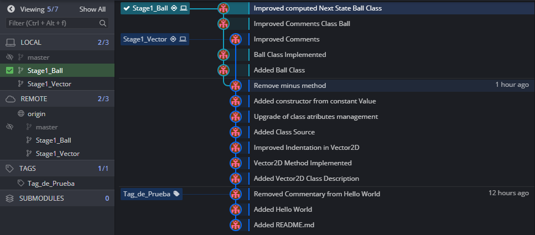
Task: Click the laptop icon on Stage1_Vector label
Action: pos(183,39)
